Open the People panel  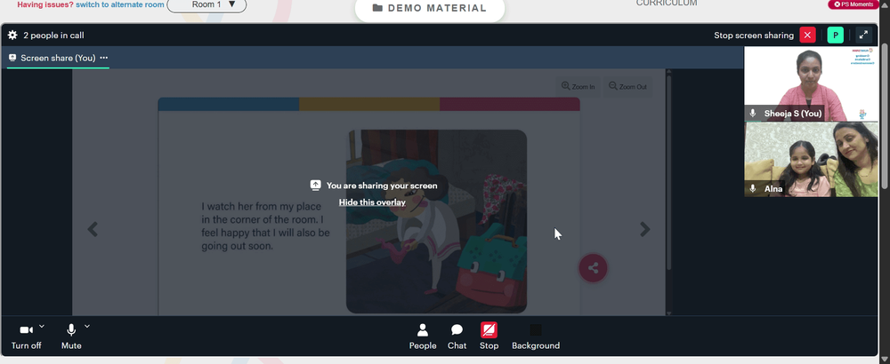(x=423, y=336)
